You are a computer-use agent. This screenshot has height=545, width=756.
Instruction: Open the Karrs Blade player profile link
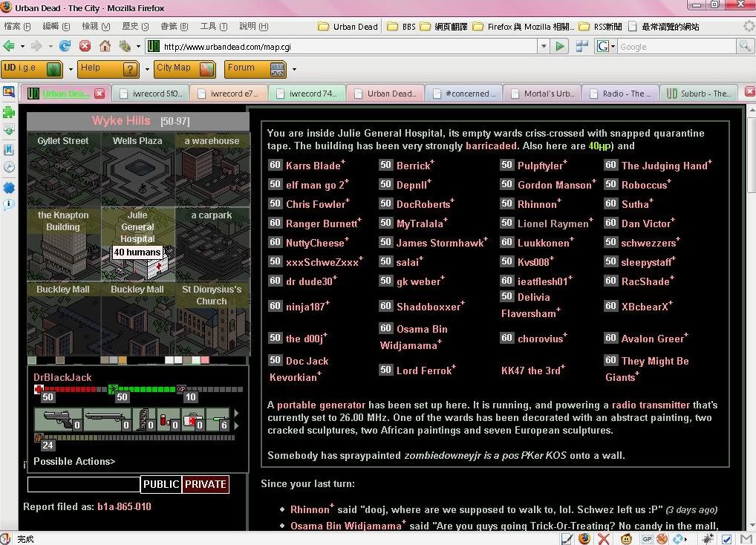click(x=313, y=166)
